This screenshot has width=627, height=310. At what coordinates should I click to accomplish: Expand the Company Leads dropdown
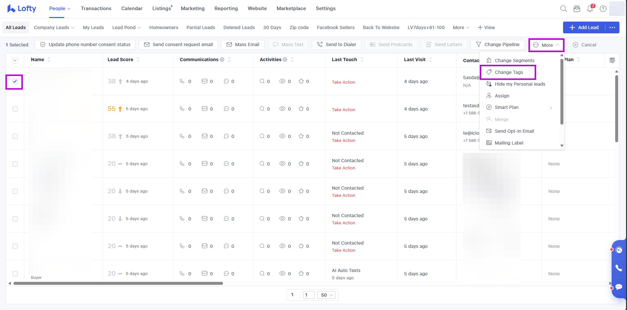pyautogui.click(x=54, y=27)
